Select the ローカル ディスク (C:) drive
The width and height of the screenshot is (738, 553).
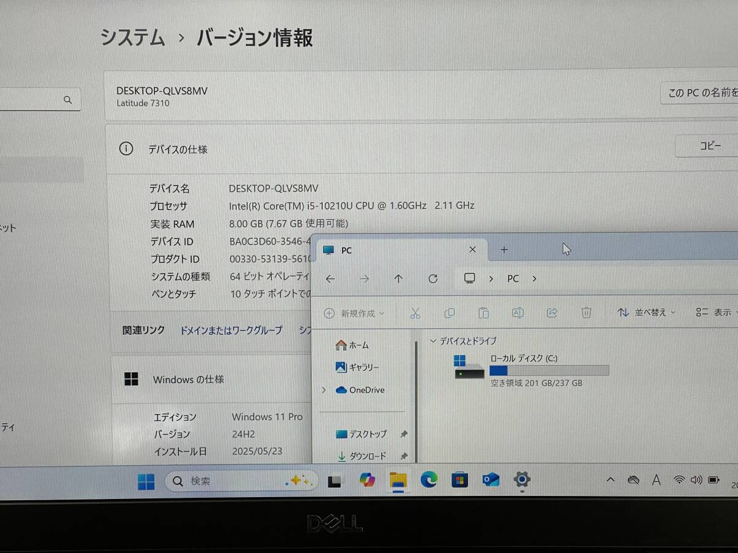point(533,370)
